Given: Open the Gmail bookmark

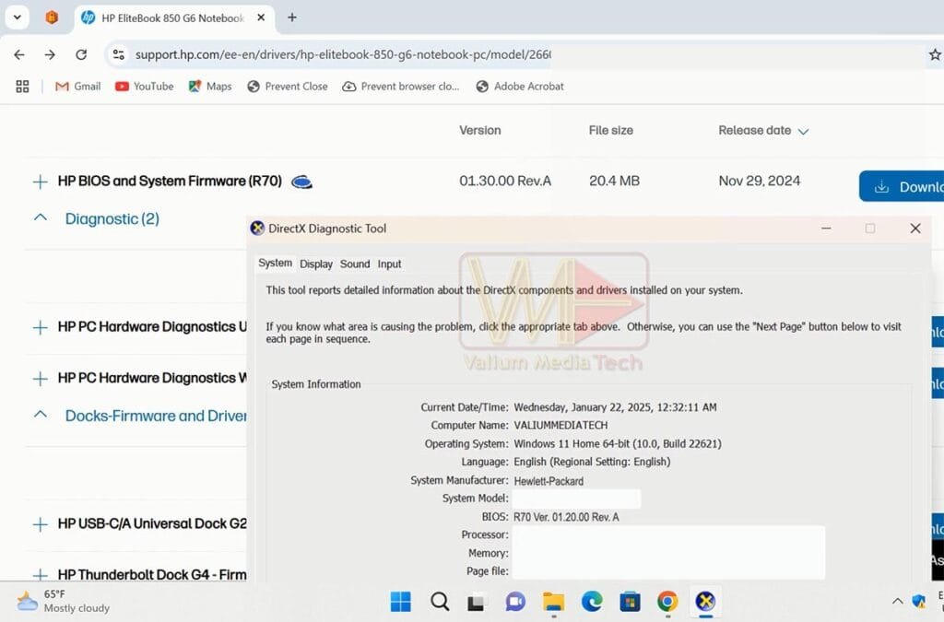Looking at the screenshot, I should (x=77, y=87).
